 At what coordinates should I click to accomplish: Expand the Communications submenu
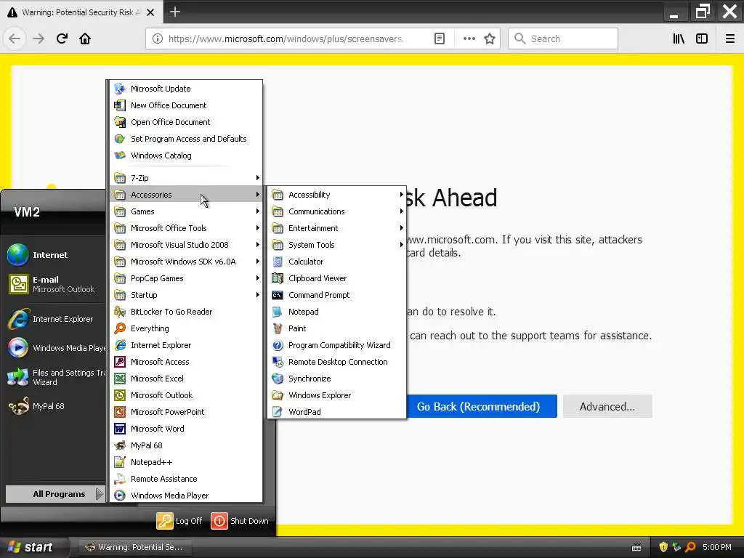(x=336, y=211)
